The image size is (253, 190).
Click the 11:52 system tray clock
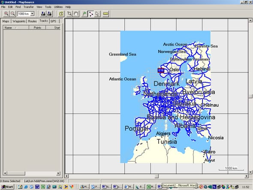point(246,187)
